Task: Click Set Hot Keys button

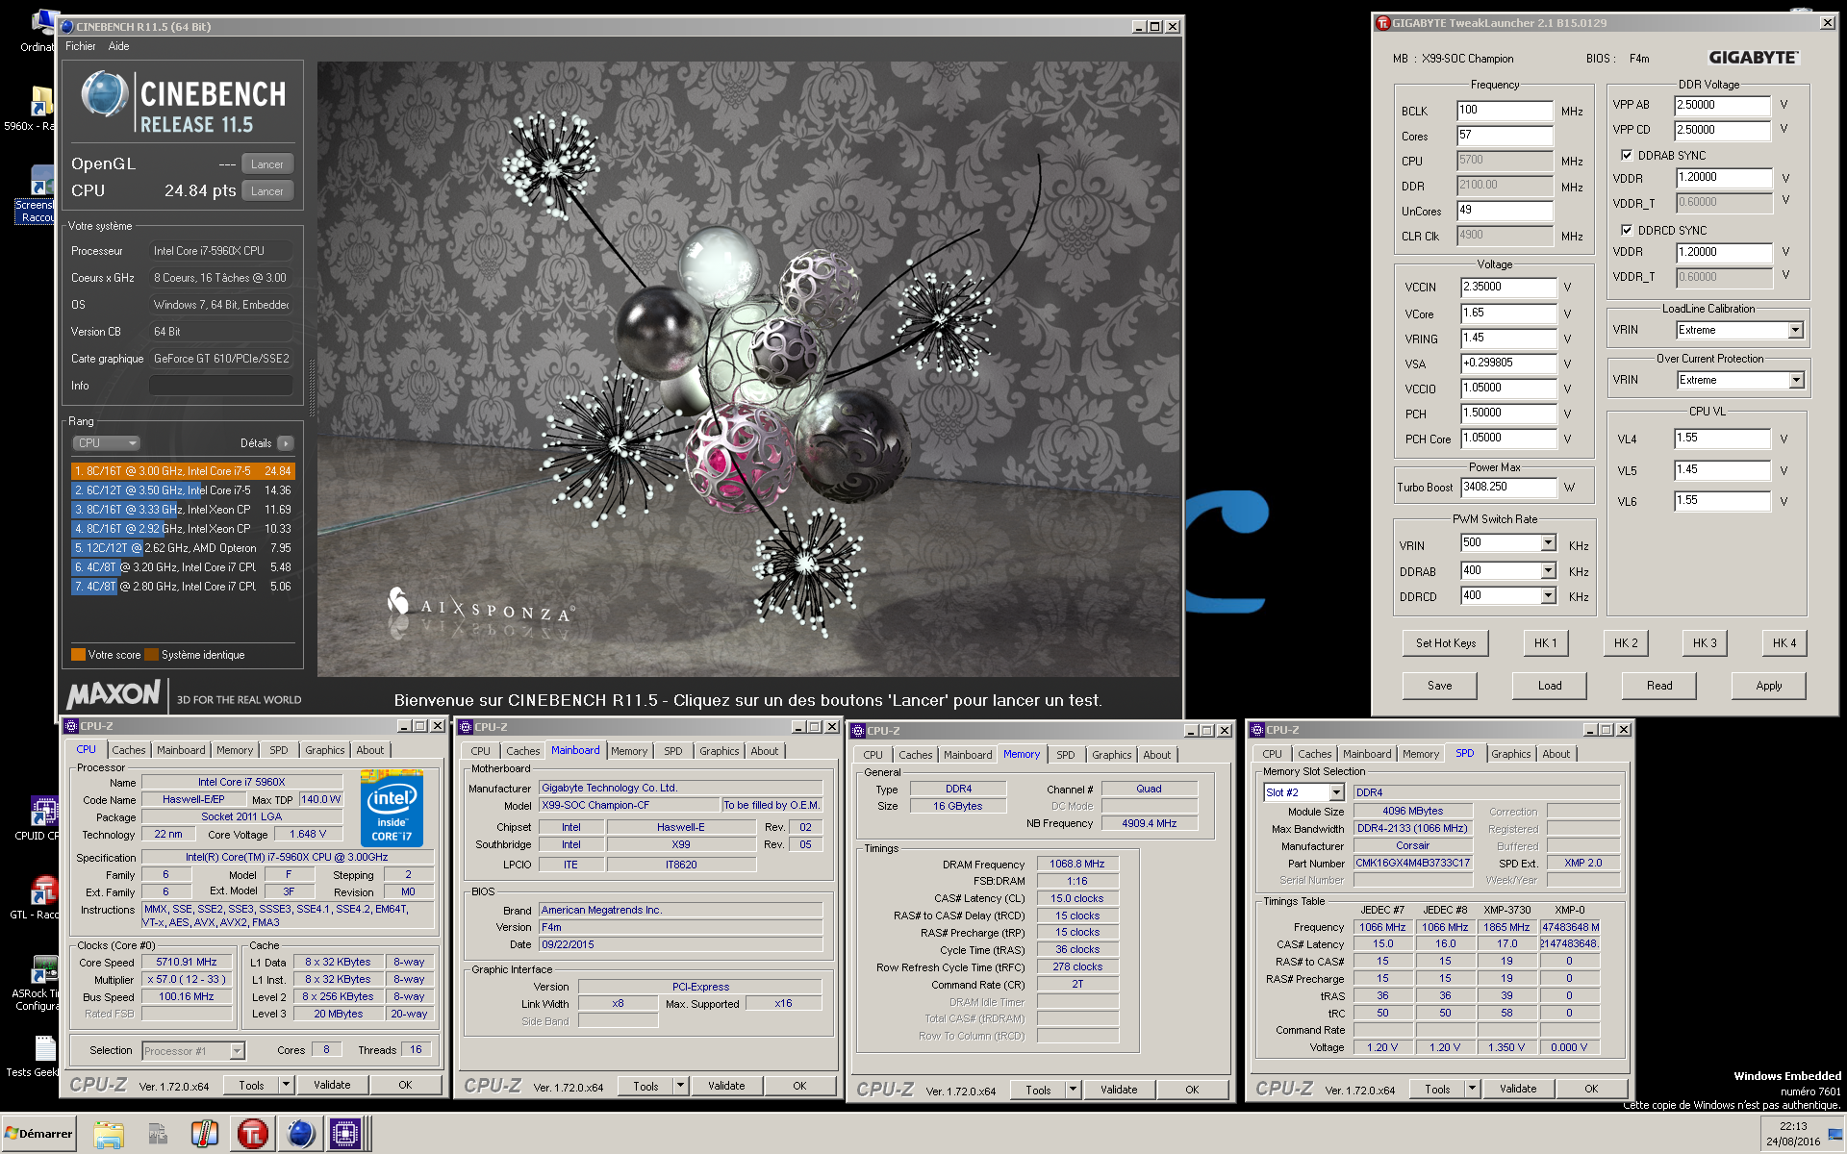Action: tap(1445, 643)
